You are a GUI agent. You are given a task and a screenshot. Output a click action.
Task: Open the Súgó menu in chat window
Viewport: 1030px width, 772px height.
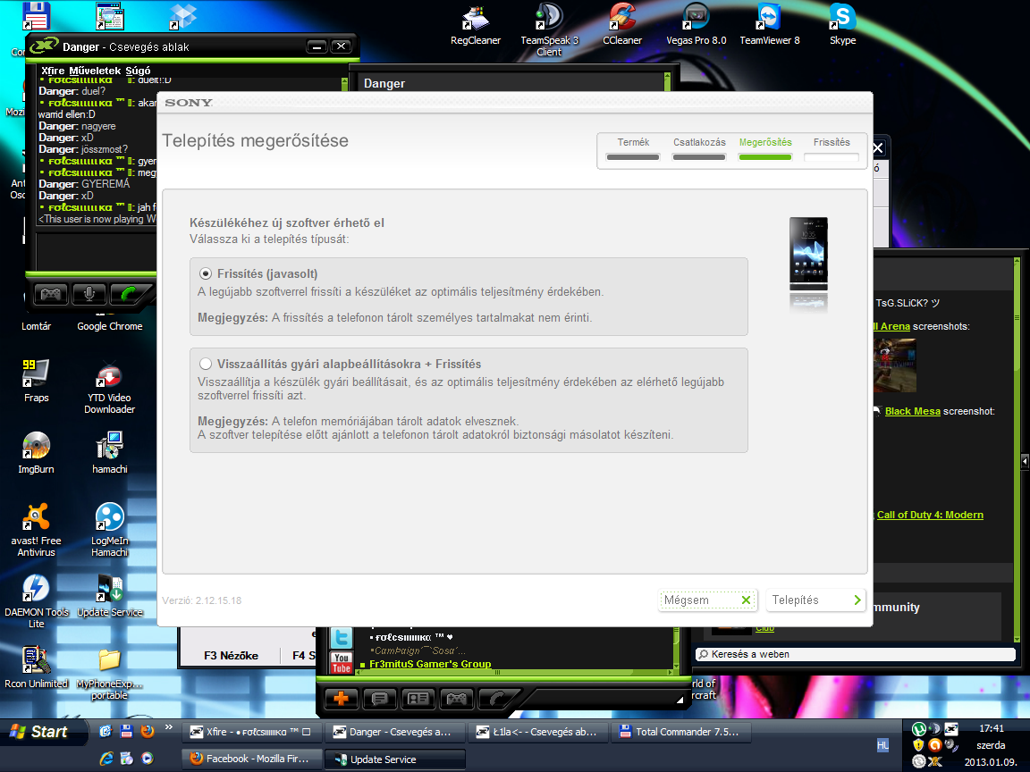coord(138,71)
